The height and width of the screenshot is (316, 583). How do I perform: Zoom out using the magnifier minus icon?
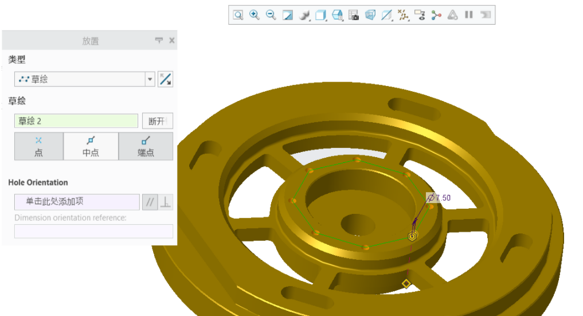pyautogui.click(x=271, y=15)
